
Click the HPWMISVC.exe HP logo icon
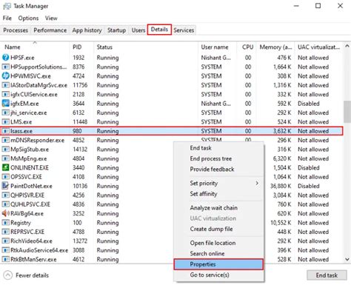point(5,76)
